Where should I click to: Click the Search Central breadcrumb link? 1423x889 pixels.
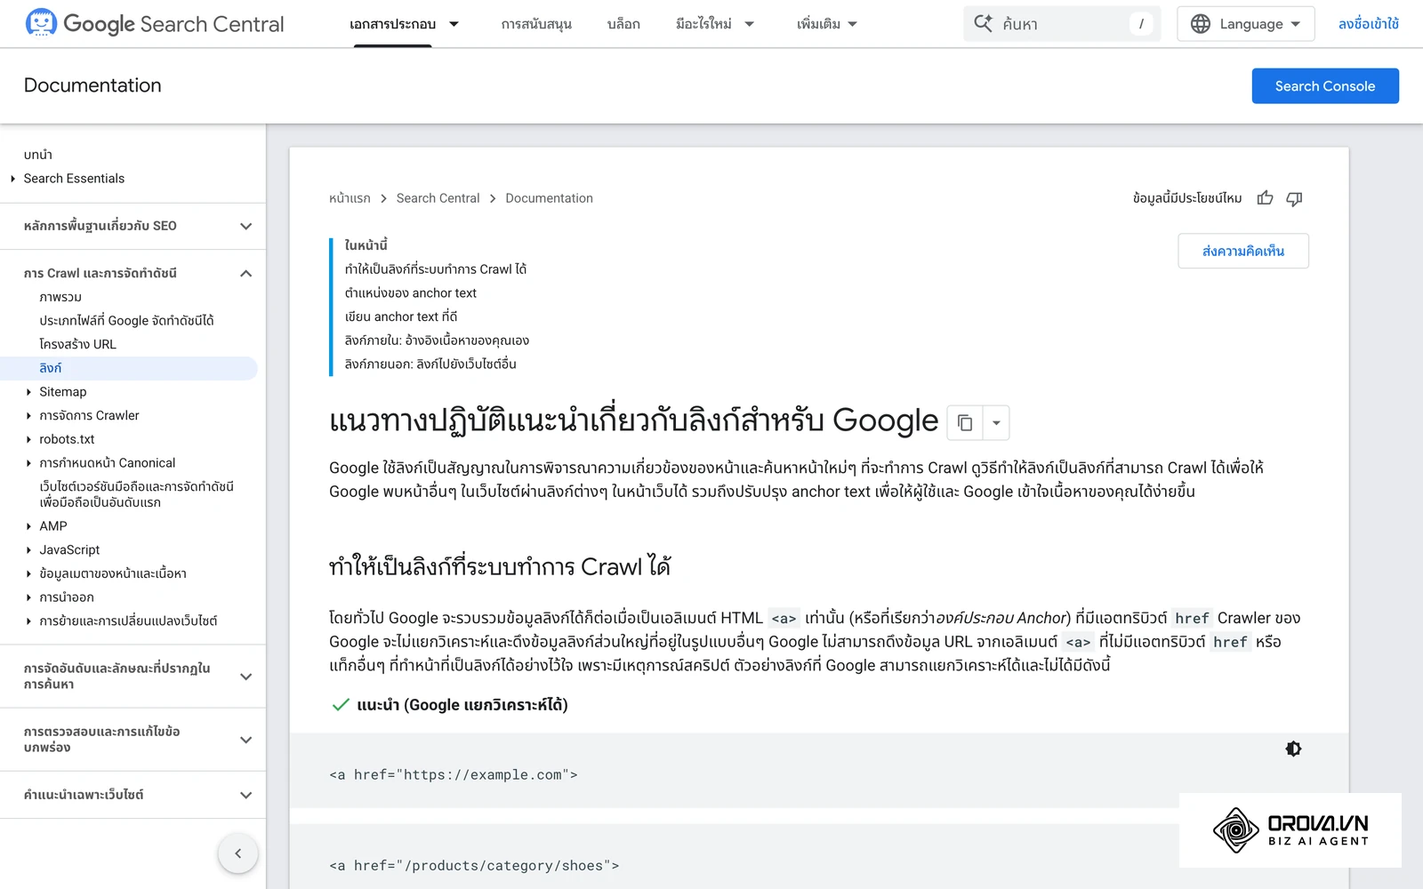[438, 198]
